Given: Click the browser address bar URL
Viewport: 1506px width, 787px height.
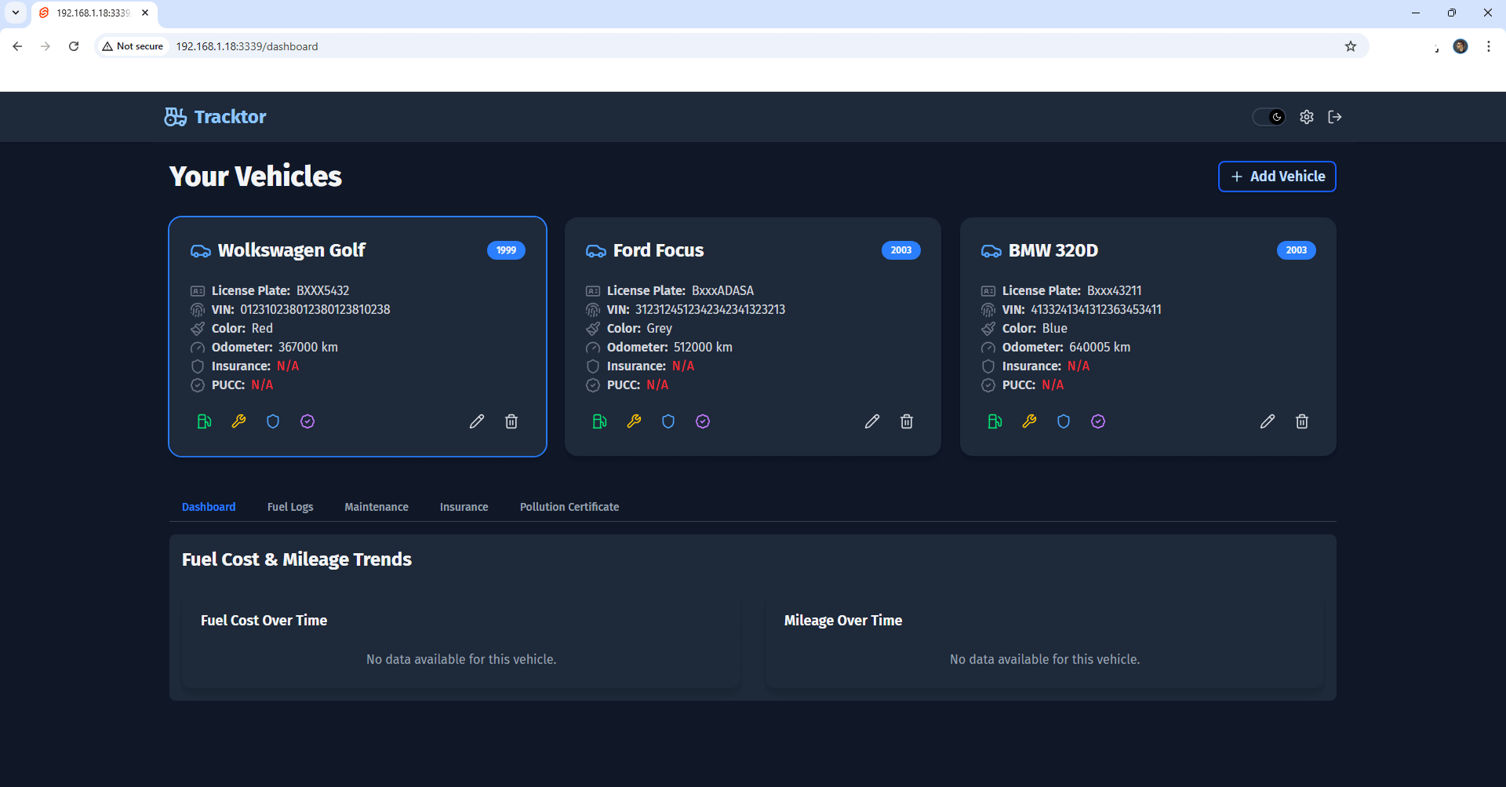Looking at the screenshot, I should pyautogui.click(x=247, y=46).
